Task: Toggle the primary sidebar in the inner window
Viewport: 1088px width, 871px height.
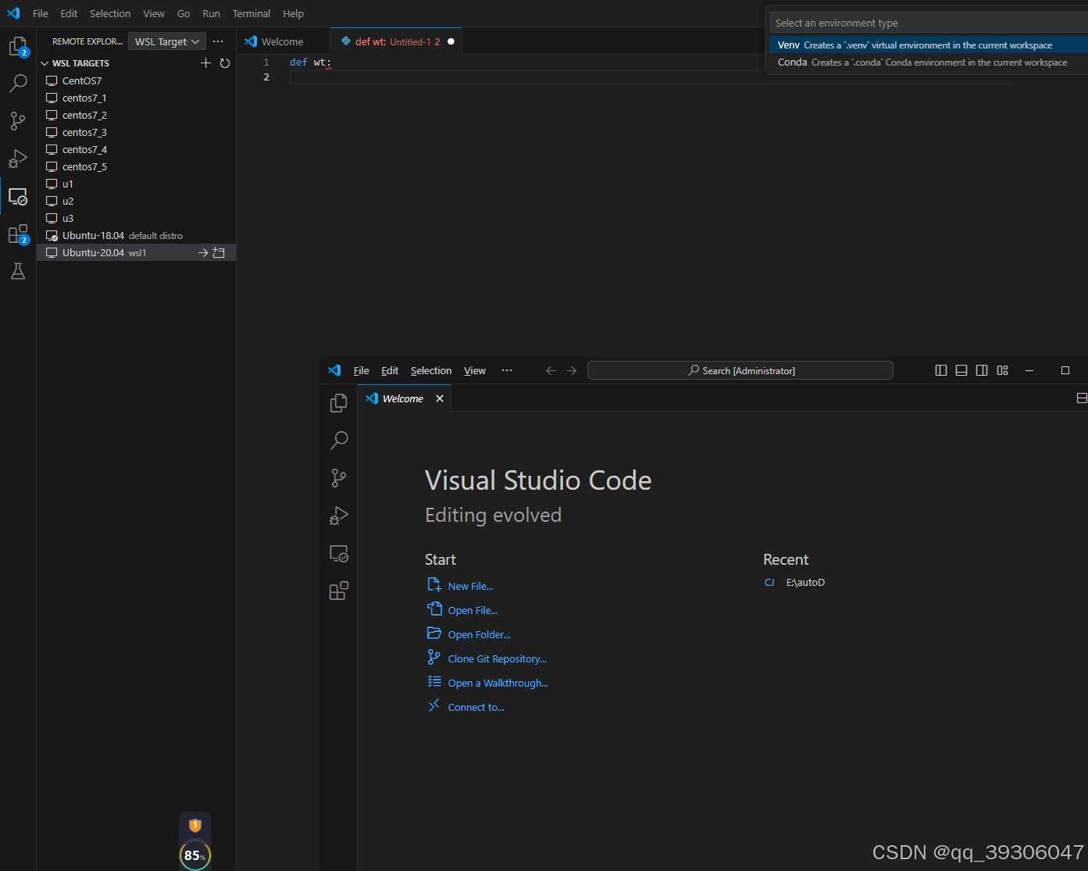Action: click(940, 370)
